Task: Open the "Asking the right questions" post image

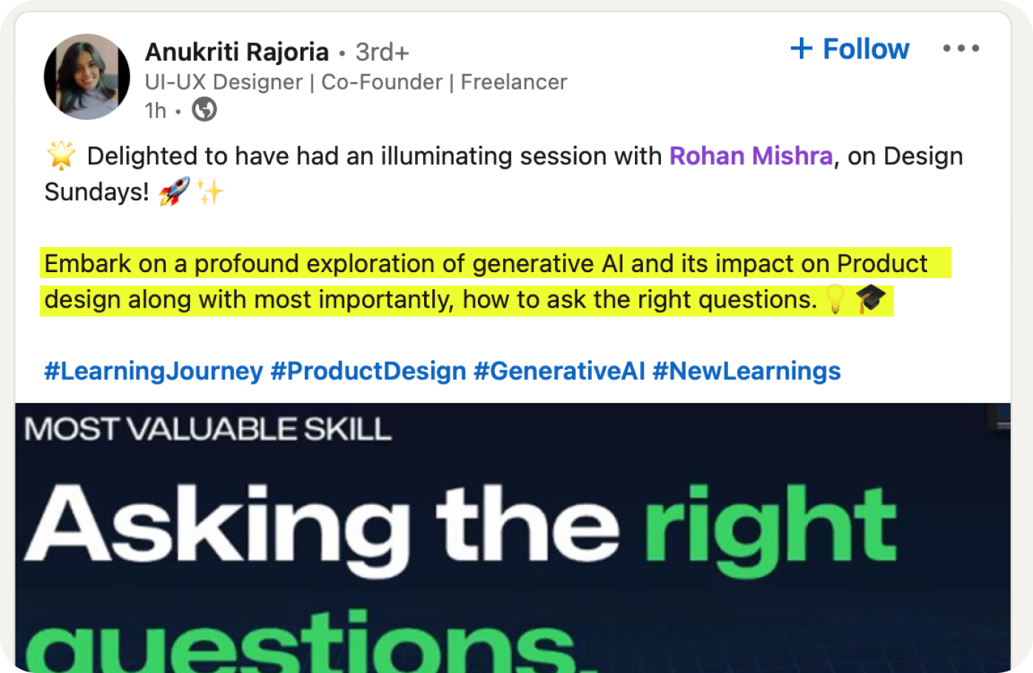Action: (x=512, y=537)
